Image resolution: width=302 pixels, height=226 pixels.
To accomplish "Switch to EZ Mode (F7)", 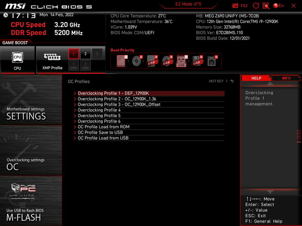I will (188, 4).
